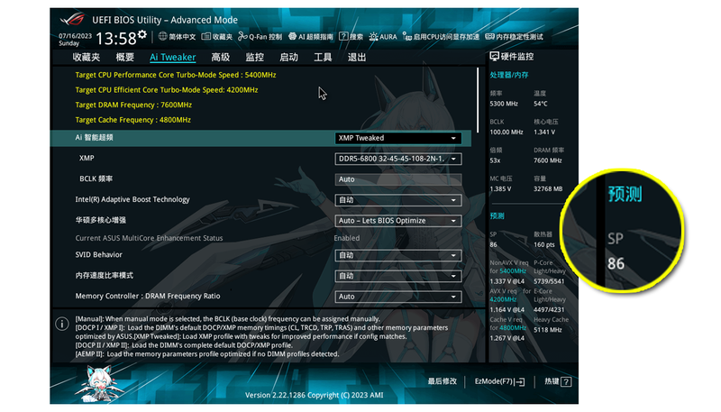
Task: Switch to the 监控 tab
Action: coord(255,57)
